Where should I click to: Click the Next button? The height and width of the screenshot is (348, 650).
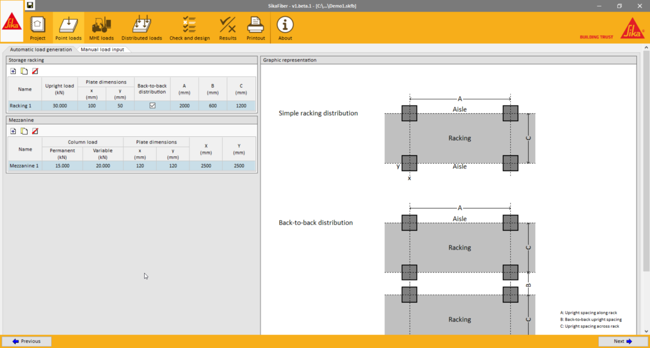point(623,341)
